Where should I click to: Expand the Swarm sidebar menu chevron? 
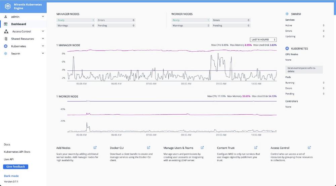pos(43,54)
